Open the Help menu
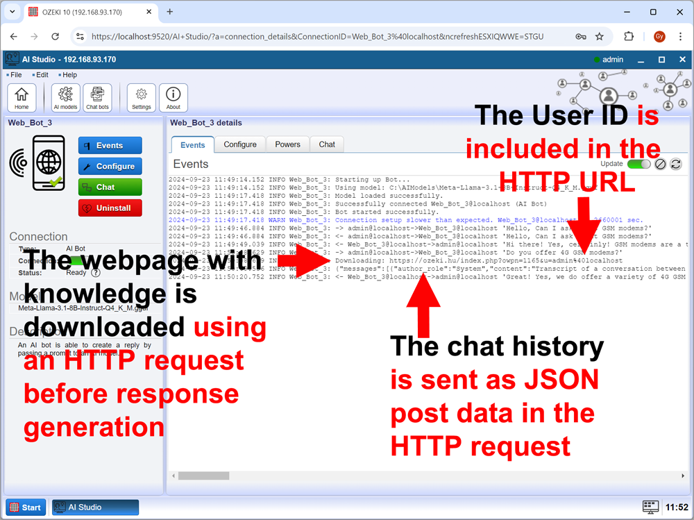 pyautogui.click(x=68, y=75)
